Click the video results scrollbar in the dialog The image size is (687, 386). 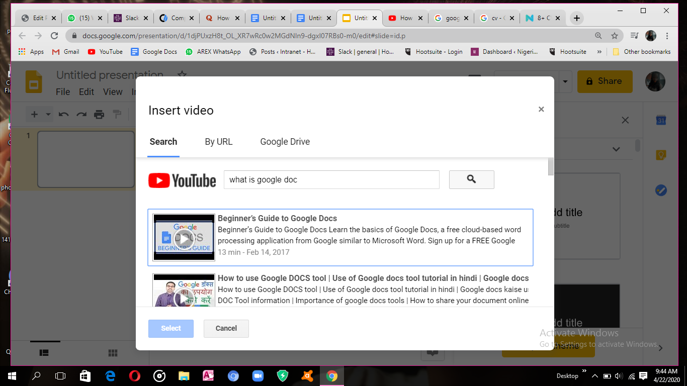pyautogui.click(x=551, y=167)
